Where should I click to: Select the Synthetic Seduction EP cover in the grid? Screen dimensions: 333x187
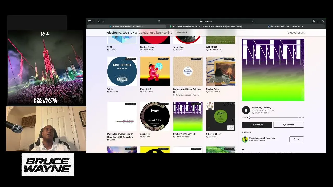click(x=188, y=116)
